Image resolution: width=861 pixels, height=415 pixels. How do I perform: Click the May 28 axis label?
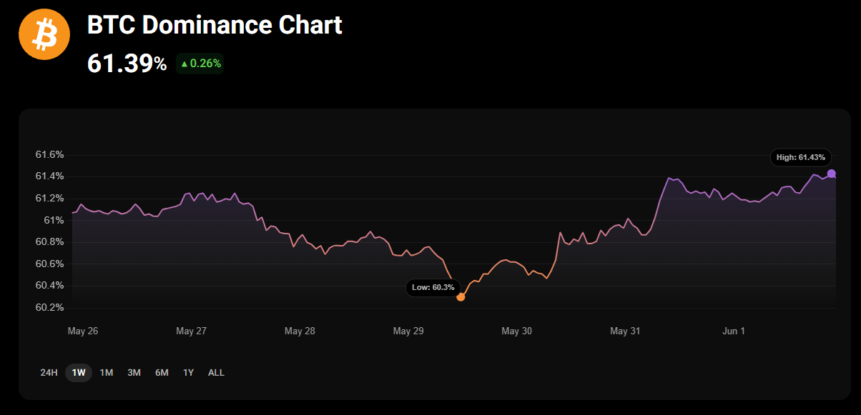point(300,331)
